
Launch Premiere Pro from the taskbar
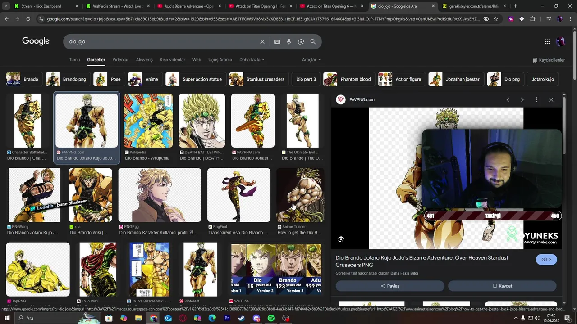tap(227, 318)
